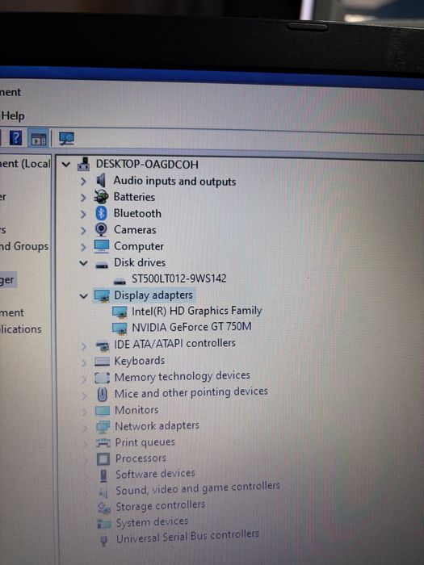424x565 pixels.
Task: Click the Help toolbar icon with question mark
Action: 15,138
